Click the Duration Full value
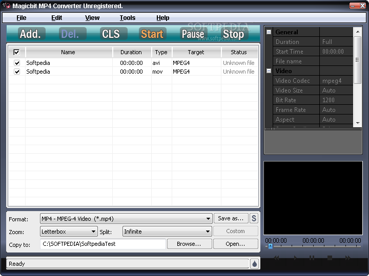This screenshot has width=369, height=276. (336, 42)
